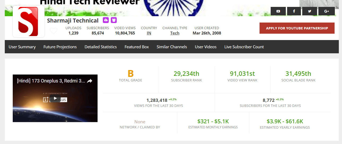This screenshot has width=342, height=144.
Task: Click the Estimated Monthly Earnings label
Action: 213,127
